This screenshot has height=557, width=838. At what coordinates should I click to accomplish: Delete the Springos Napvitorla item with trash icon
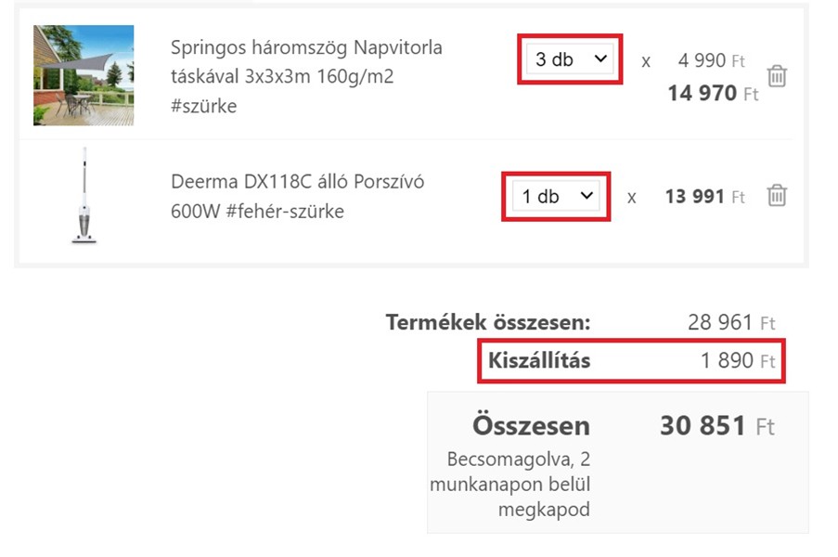[x=777, y=76]
